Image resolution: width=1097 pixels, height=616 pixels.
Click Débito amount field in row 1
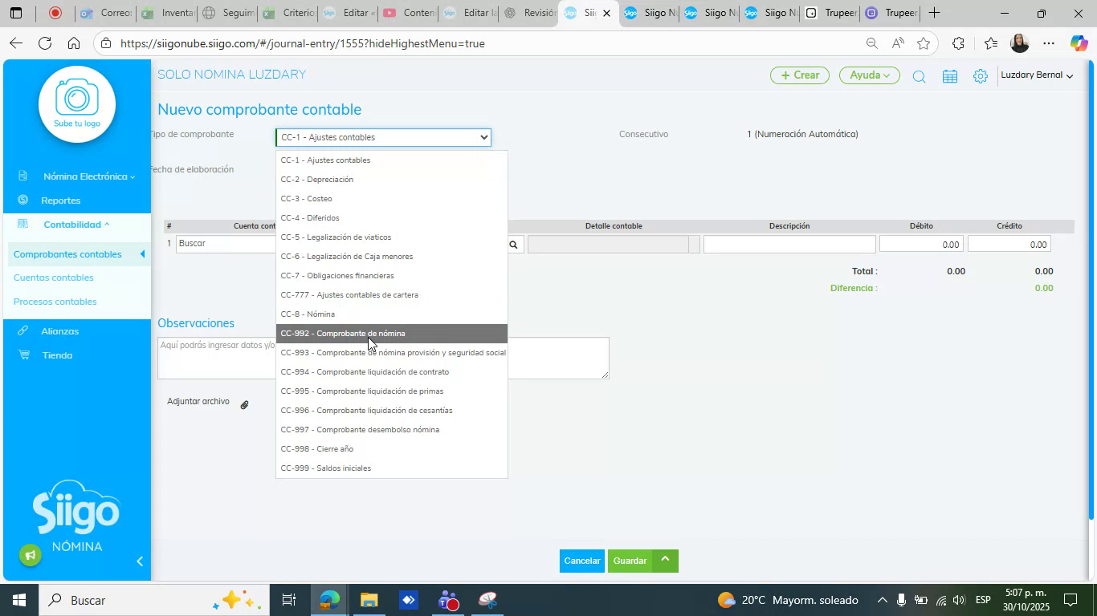pyautogui.click(x=921, y=245)
